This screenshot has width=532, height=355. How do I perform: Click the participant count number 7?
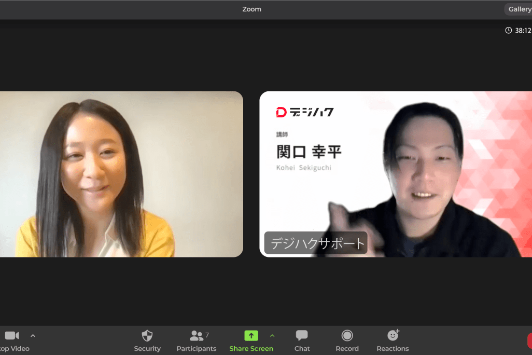pos(207,335)
